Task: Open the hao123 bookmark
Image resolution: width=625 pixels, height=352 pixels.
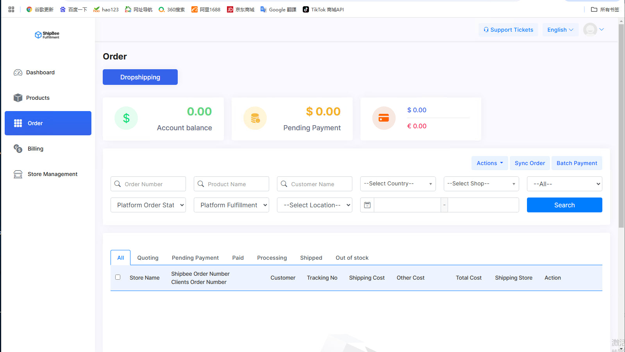Action: [x=106, y=9]
